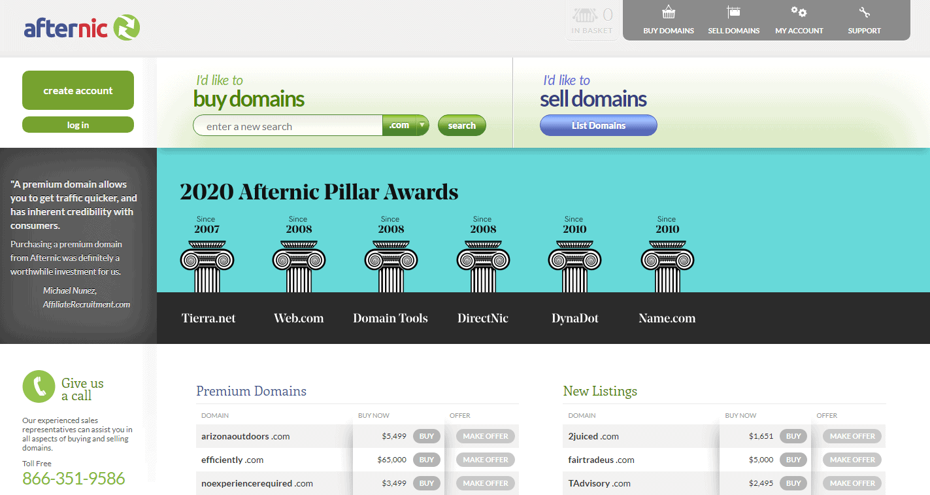This screenshot has height=495, width=930.
Task: Buy 2juiced.com now
Action: 793,436
